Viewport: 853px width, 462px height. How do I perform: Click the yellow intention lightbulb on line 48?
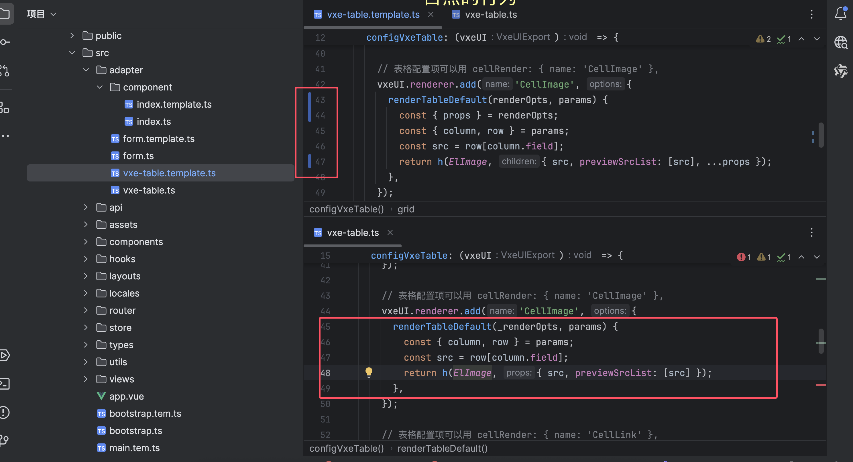tap(369, 372)
